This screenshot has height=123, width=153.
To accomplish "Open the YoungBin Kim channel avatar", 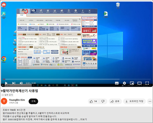I will point(4,101).
